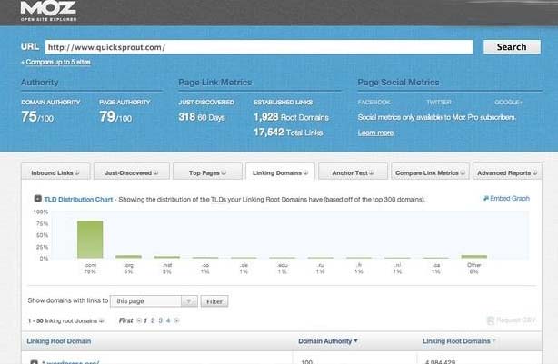Collapse the TLD Distribution Chart toggle icon

click(x=37, y=199)
